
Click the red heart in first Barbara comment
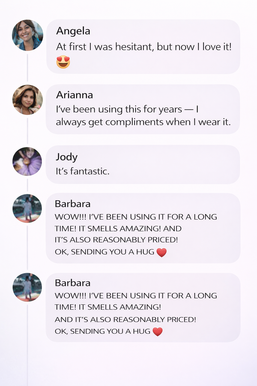click(161, 253)
